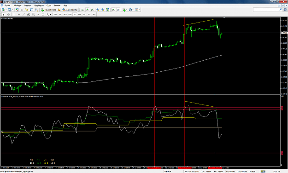Click the Nouvel ordre button
Viewport: 288px width, 173px height.
[x=48, y=10]
